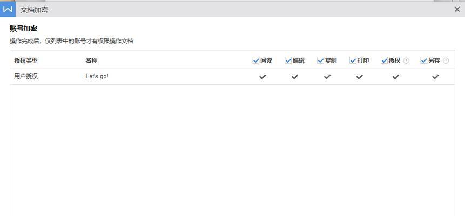The width and height of the screenshot is (465, 216).
Task: Click the 编辑 checkmark in Let's go! row
Action: click(295, 77)
